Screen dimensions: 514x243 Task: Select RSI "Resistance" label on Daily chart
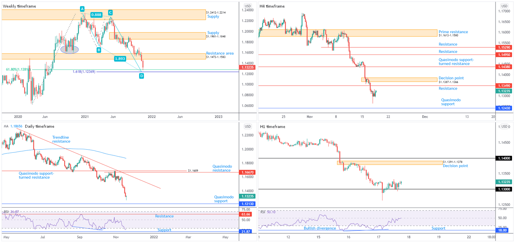(164, 216)
